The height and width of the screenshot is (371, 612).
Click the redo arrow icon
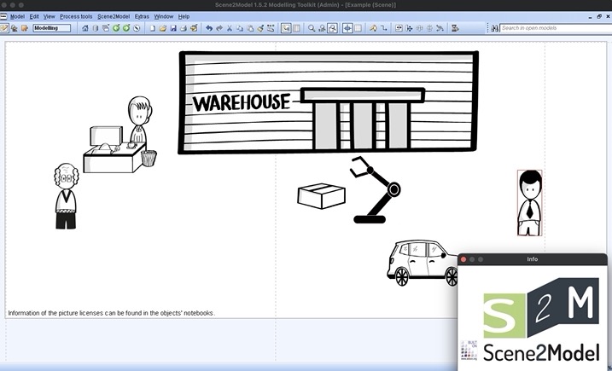click(219, 28)
